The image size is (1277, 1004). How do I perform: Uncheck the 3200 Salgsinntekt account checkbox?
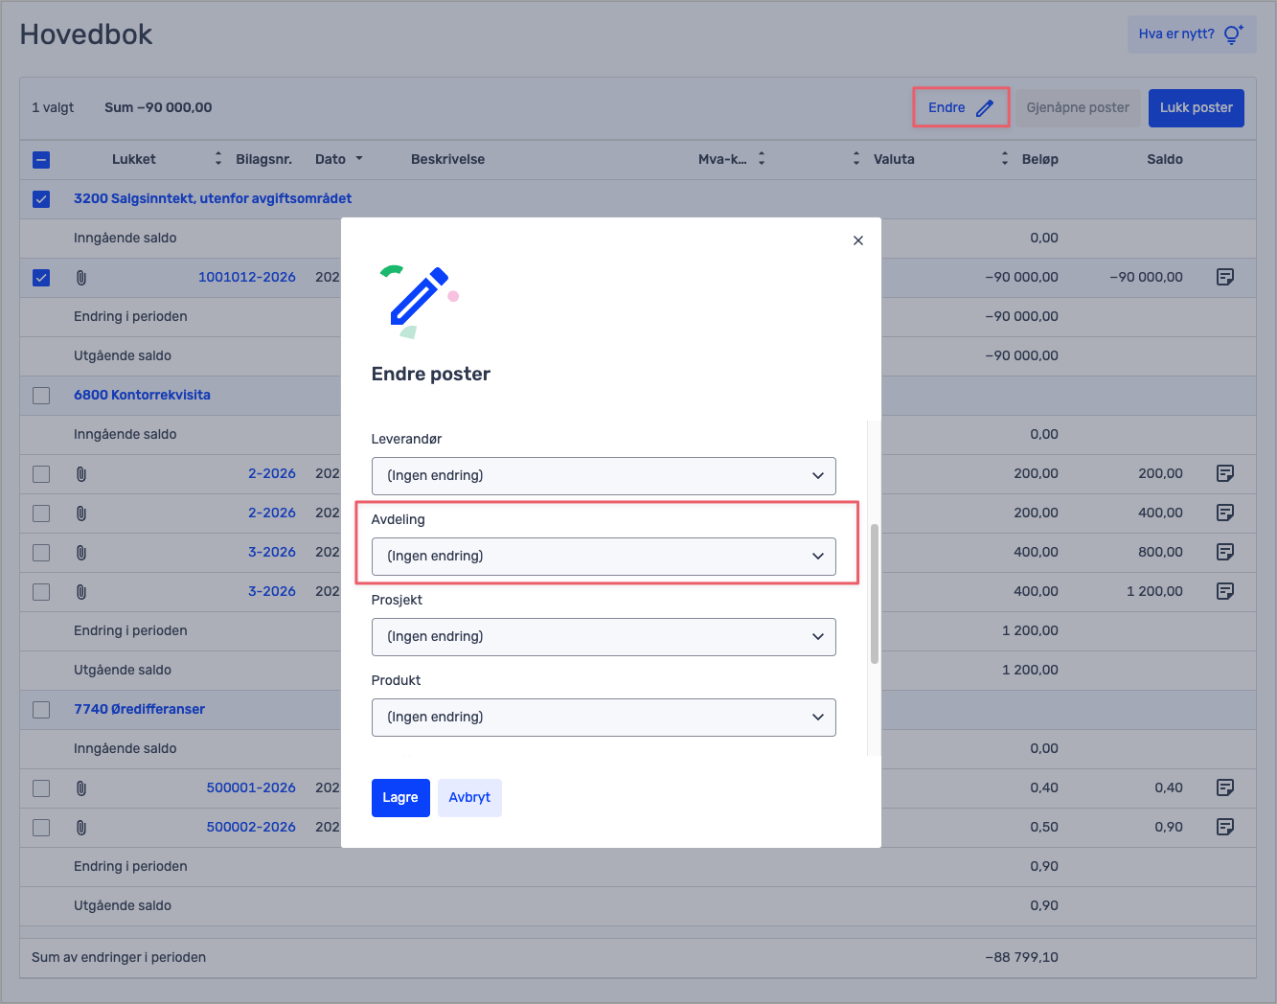pos(41,199)
